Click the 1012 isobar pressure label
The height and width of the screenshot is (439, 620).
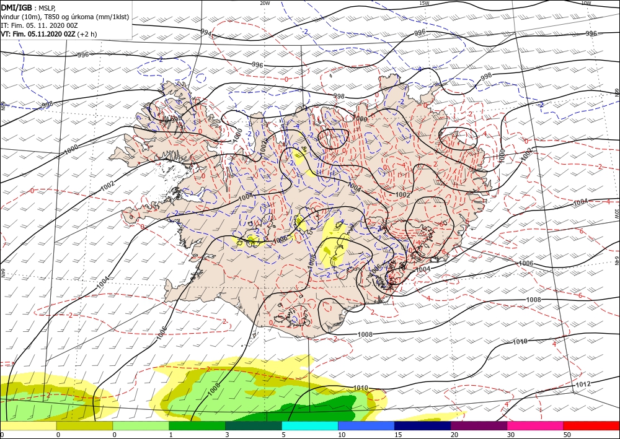(583, 384)
